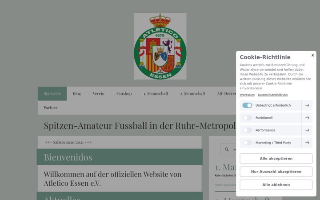The image size is (320, 200).
Task: Open the Fanshop menu item
Action: tap(124, 94)
